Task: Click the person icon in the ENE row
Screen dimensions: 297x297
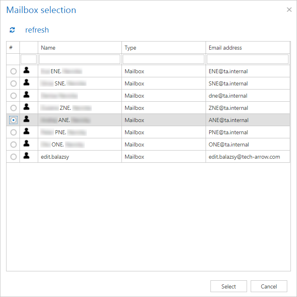Action: [26, 71]
